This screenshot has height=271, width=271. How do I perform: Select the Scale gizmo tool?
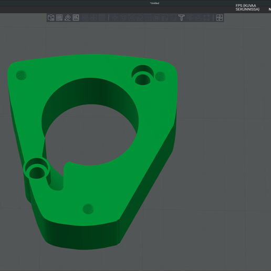point(131,18)
